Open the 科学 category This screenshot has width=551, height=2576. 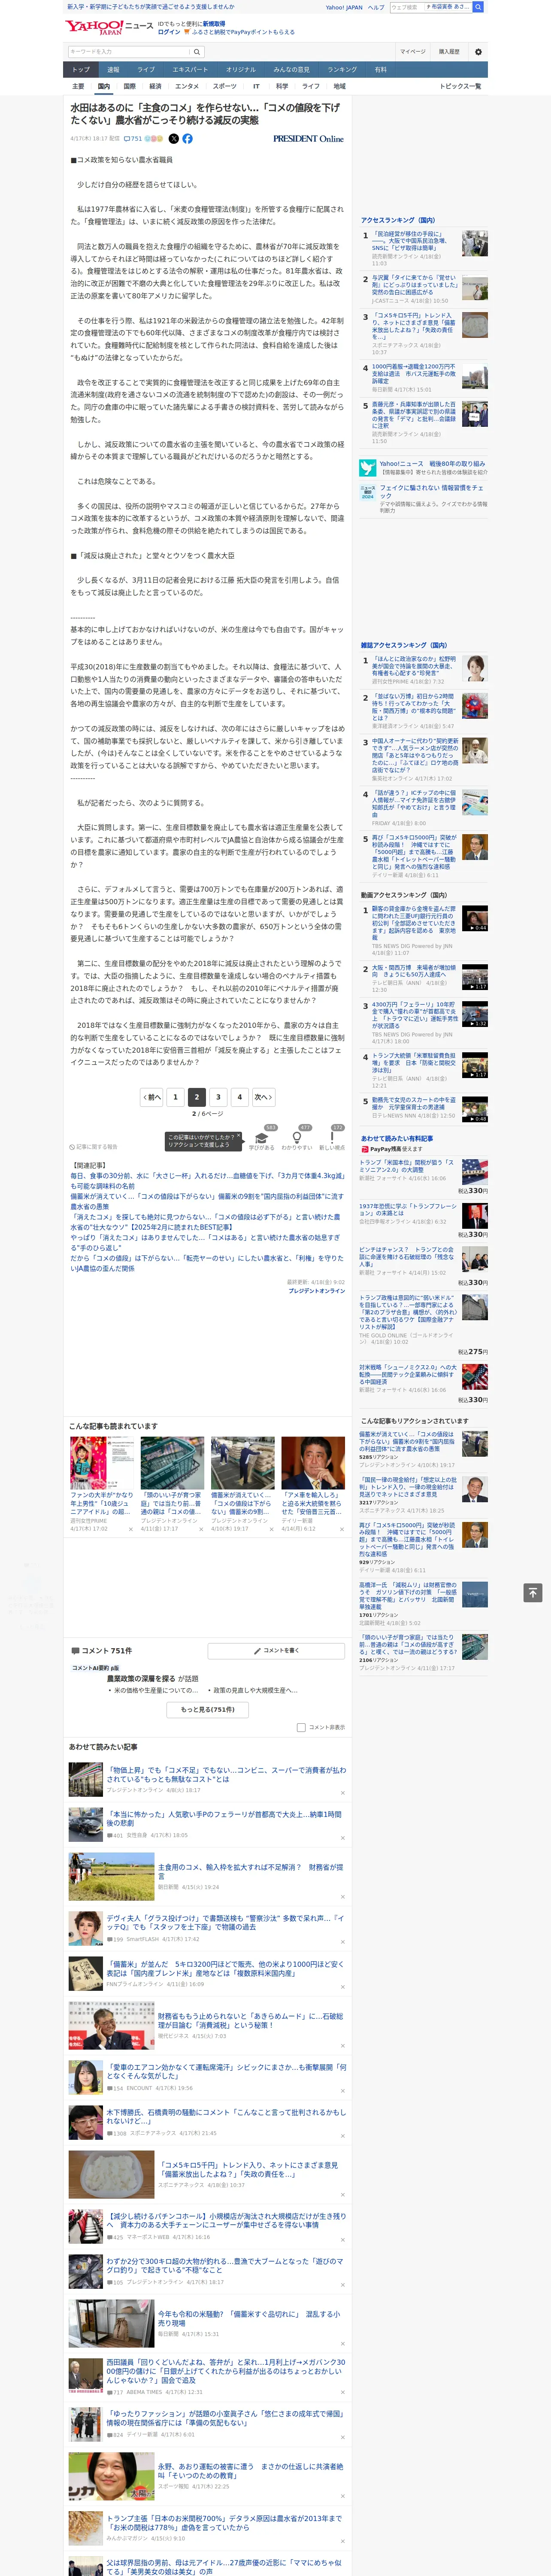click(282, 86)
